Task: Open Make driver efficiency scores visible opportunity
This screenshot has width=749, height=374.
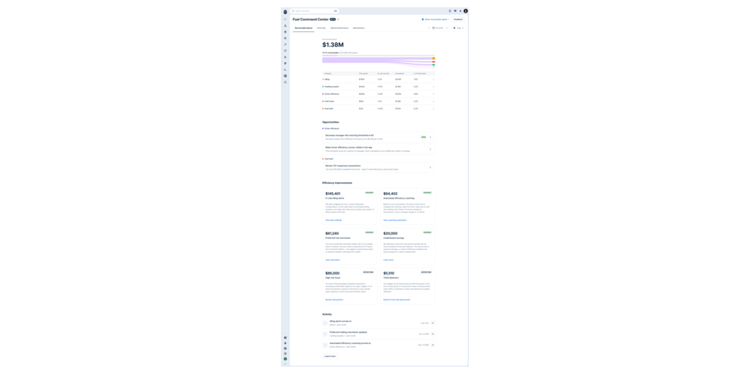Action: tap(379, 149)
